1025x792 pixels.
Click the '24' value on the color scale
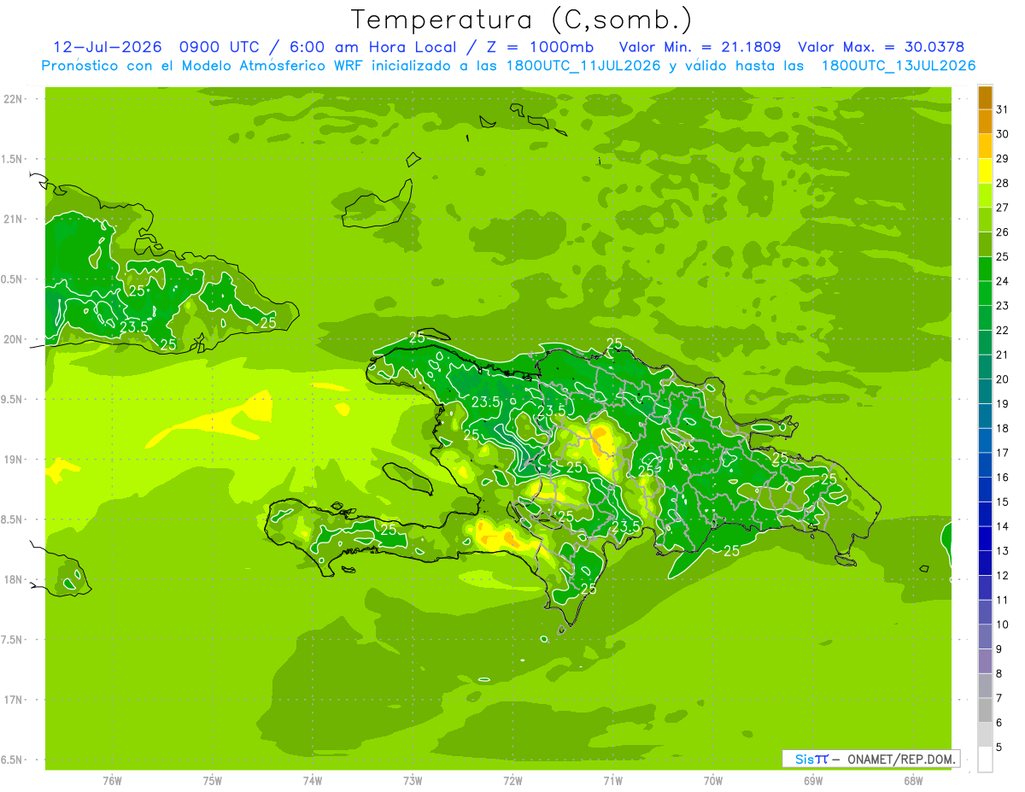[x=1003, y=280]
